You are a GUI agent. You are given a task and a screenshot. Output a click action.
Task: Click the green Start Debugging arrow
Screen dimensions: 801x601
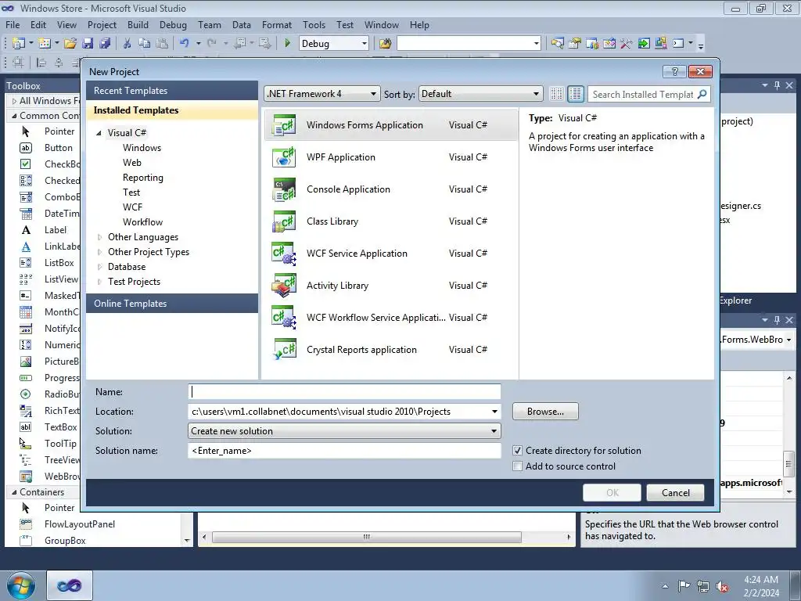coord(287,44)
